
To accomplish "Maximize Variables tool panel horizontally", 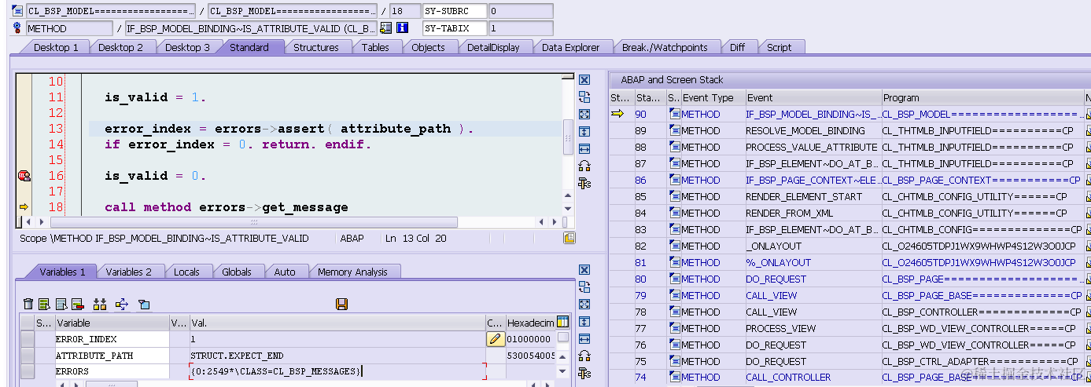I will (584, 338).
